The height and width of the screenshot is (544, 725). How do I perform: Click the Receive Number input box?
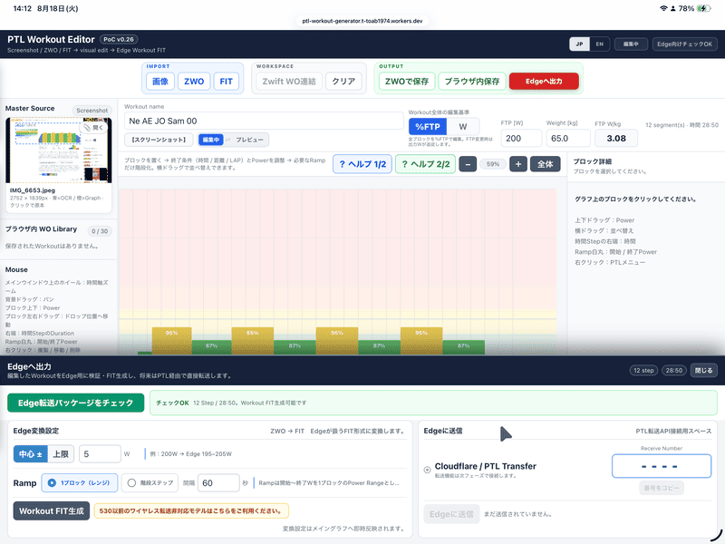(x=662, y=466)
